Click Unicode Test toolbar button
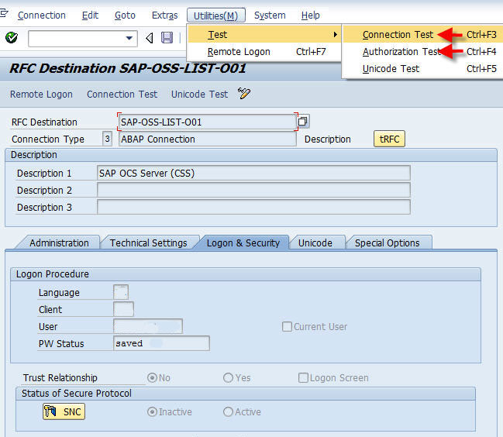The width and height of the screenshot is (503, 437). click(x=199, y=94)
